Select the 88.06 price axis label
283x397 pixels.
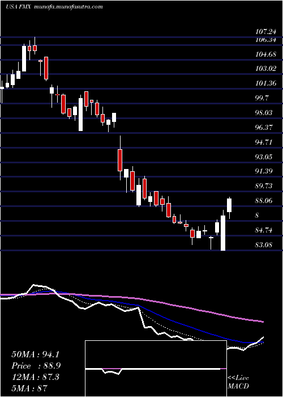[x=265, y=201]
